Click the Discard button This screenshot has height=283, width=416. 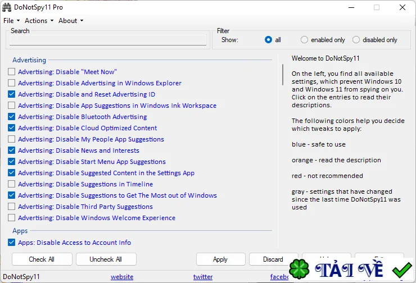point(273,259)
